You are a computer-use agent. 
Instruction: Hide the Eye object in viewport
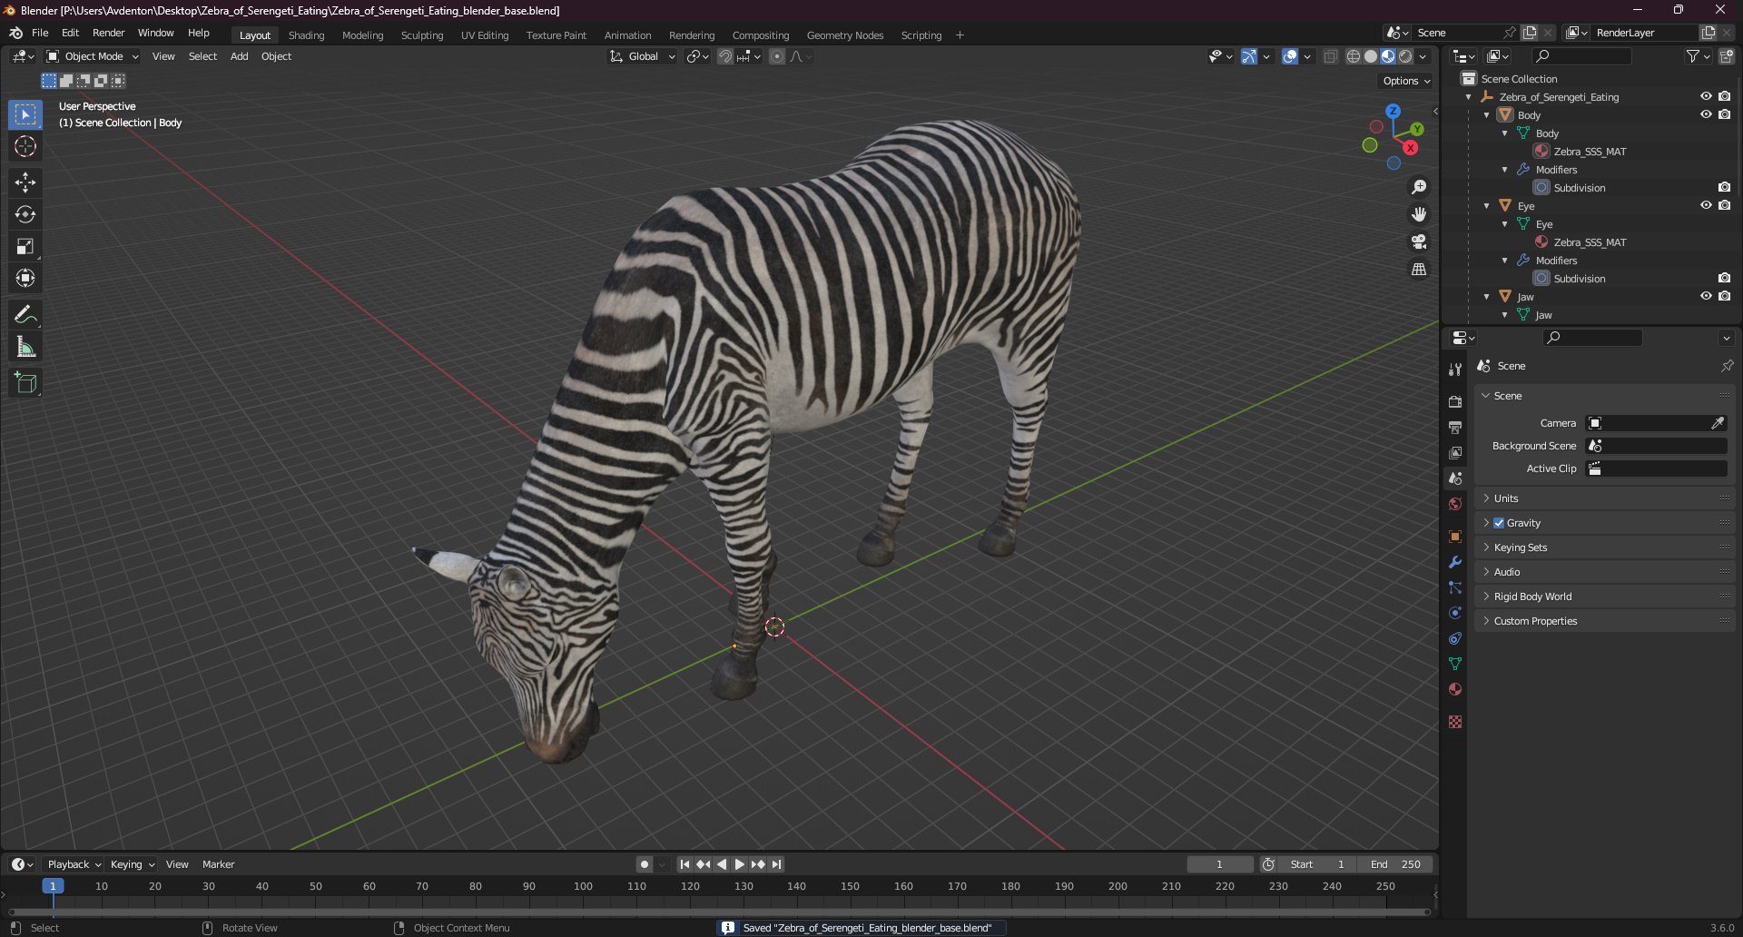point(1706,205)
